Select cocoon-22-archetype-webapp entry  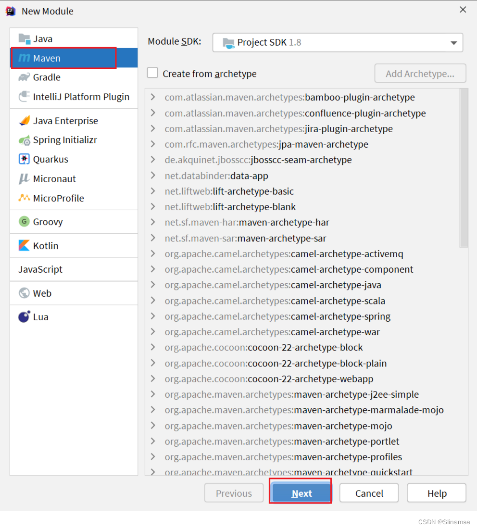269,379
